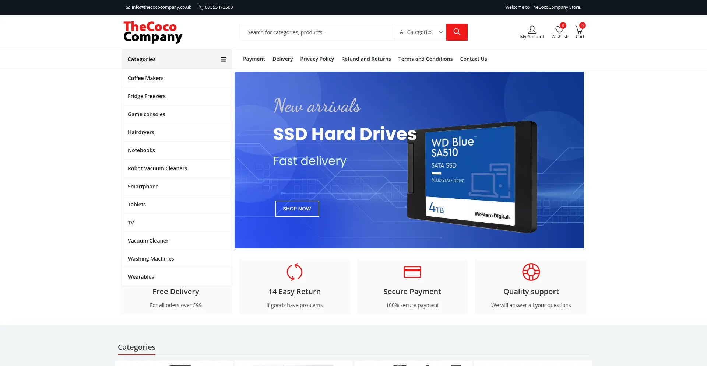Toggle Categories hamburger menu icon
707x366 pixels.
click(x=224, y=59)
